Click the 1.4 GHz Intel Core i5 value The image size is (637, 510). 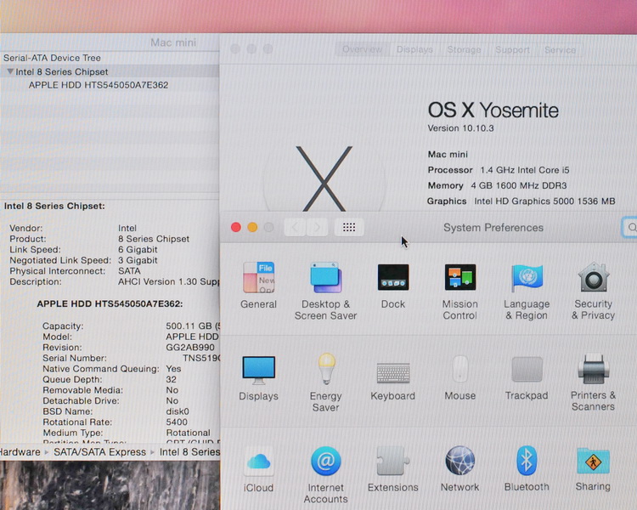click(525, 170)
